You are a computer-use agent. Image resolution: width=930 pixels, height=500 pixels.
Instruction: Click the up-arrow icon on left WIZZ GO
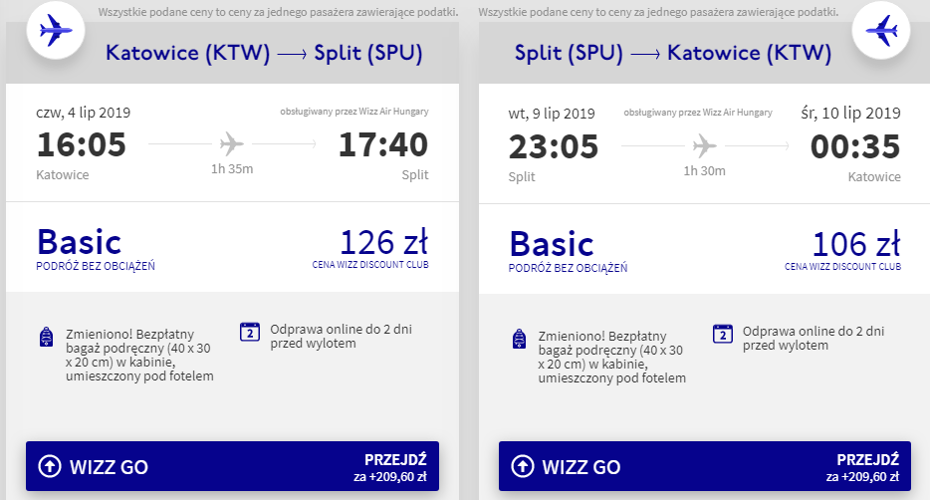(x=50, y=466)
